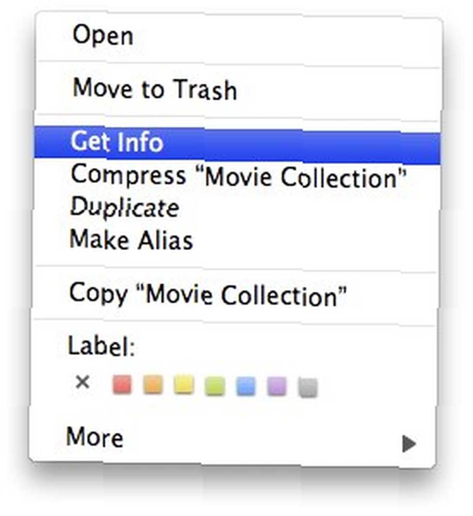Apply the yellow label color
This screenshot has height=516, width=473.
tap(184, 384)
